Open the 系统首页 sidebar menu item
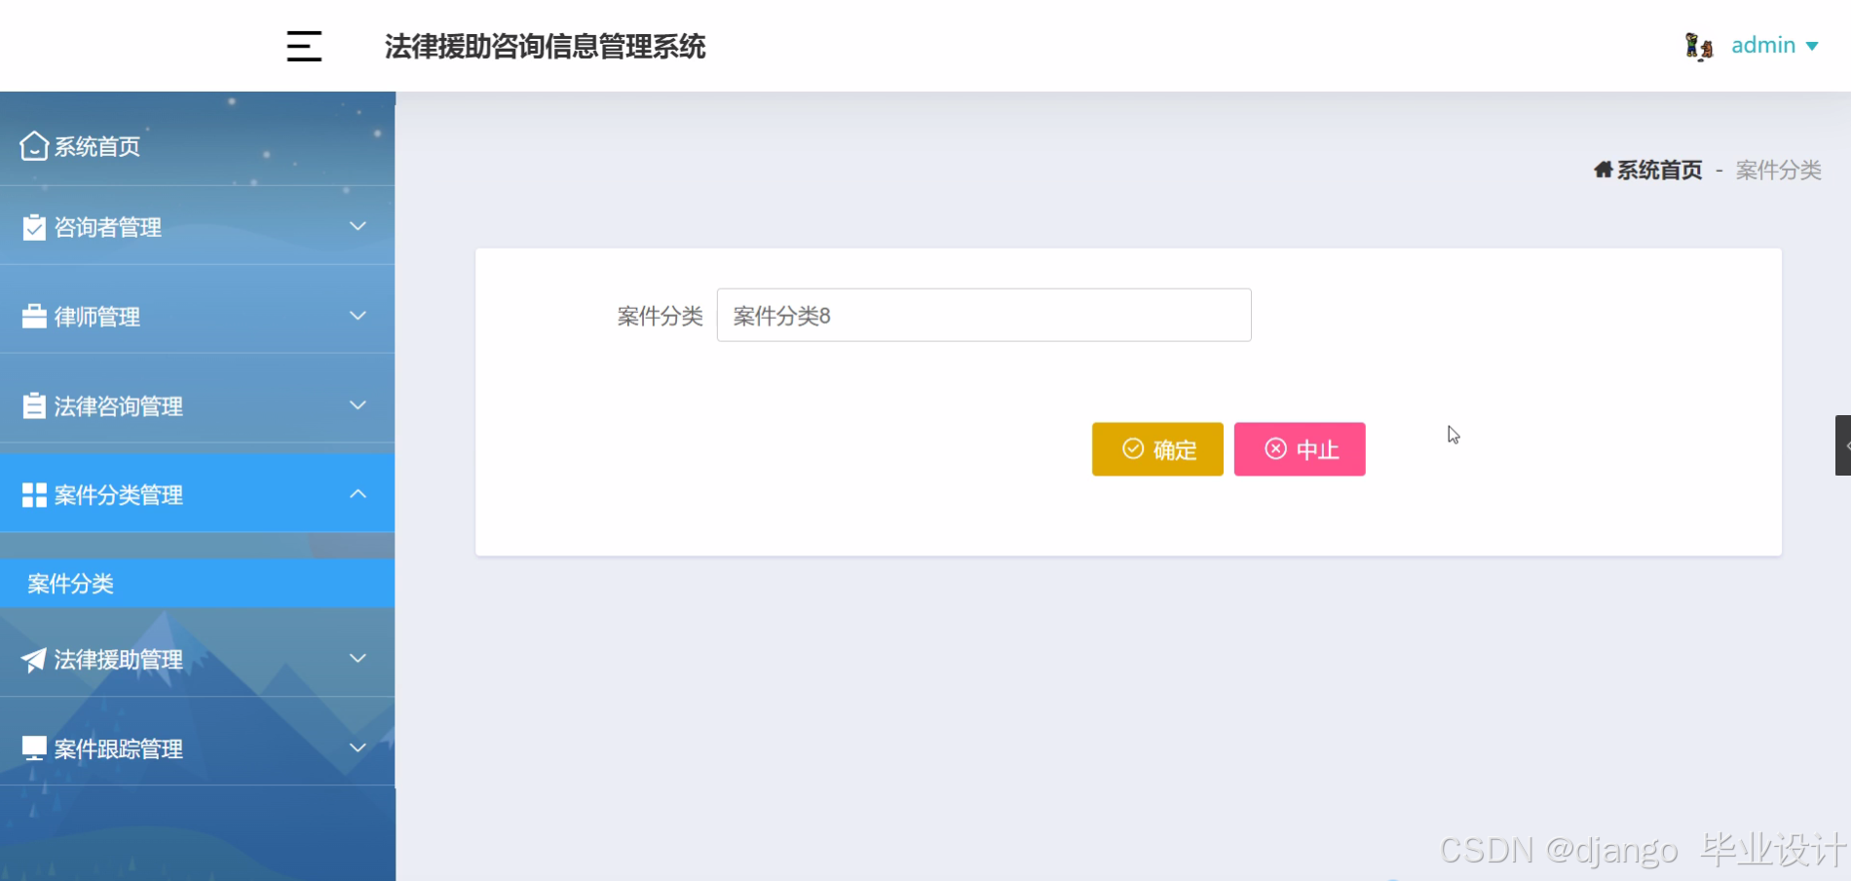This screenshot has width=1851, height=881. coord(96,144)
